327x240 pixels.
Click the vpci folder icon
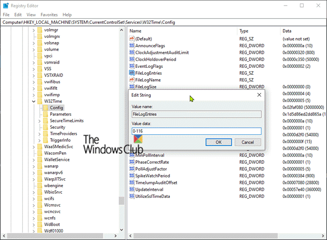[40, 56]
